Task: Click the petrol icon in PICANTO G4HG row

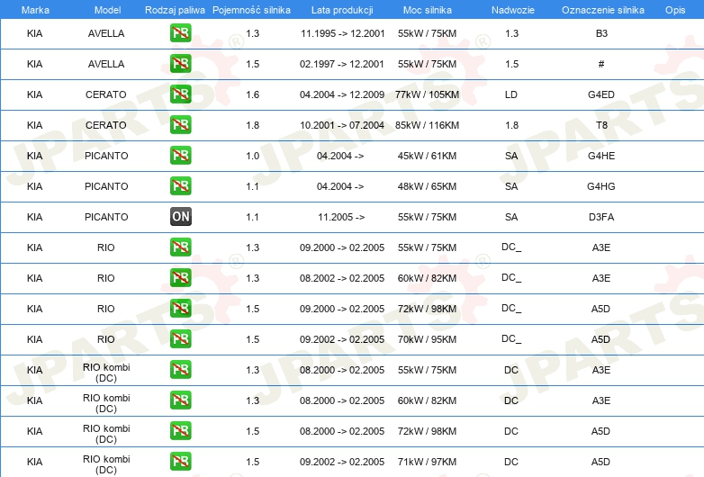Action: click(x=180, y=185)
